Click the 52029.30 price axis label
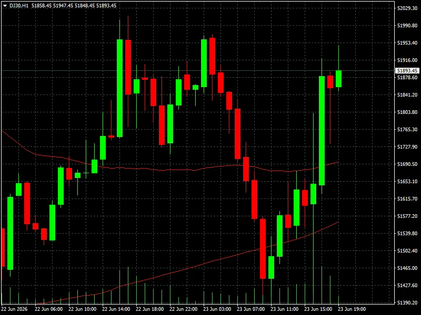 pyautogui.click(x=407, y=8)
